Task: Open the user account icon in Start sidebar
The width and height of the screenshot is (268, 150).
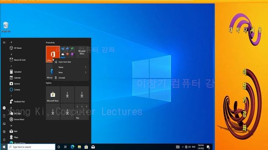Action: (x=4, y=108)
